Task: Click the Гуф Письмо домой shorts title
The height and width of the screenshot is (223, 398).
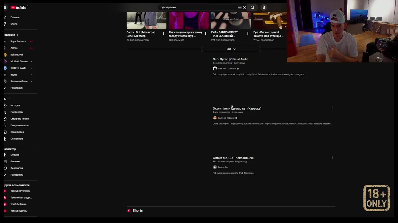Action: (268, 34)
